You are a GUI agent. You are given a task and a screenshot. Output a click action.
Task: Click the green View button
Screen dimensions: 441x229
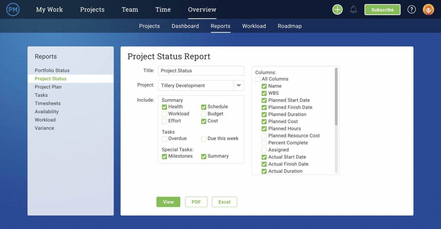168,202
